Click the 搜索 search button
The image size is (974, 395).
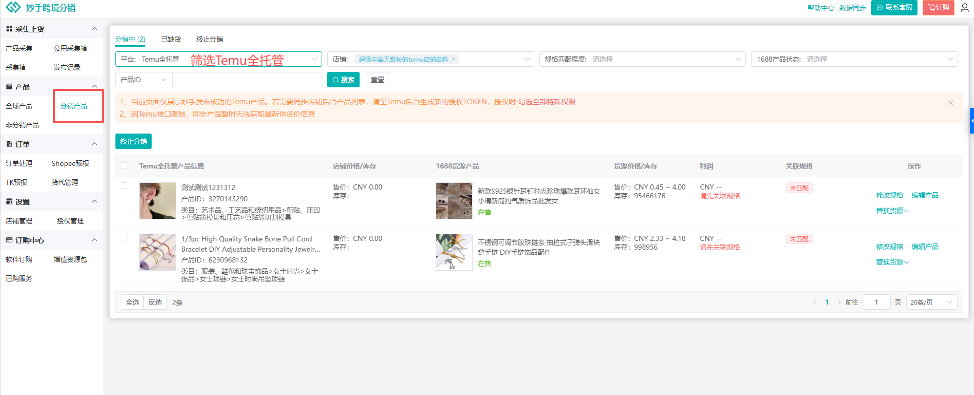click(x=343, y=80)
